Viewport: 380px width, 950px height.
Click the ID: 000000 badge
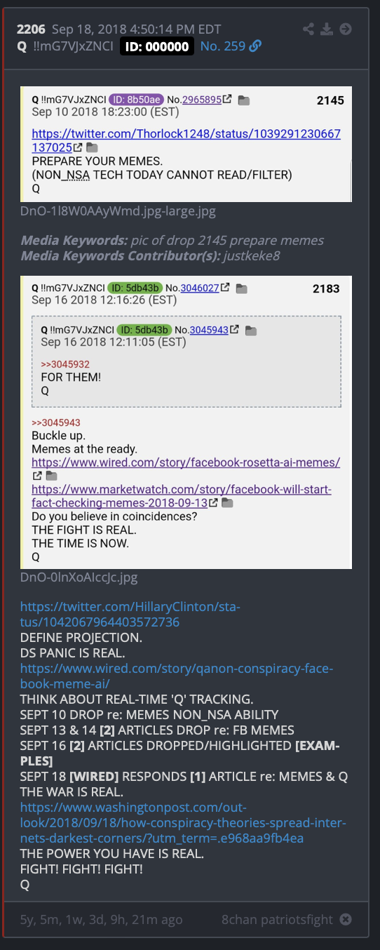coord(157,46)
